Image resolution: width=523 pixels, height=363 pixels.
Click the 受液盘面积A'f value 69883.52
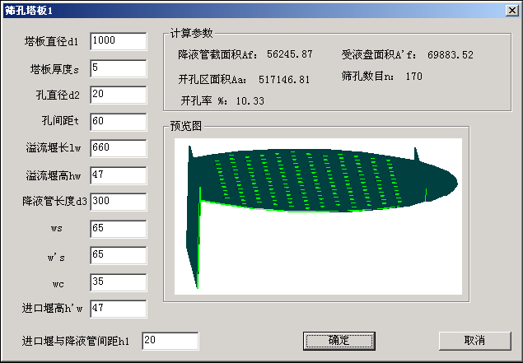tap(451, 54)
